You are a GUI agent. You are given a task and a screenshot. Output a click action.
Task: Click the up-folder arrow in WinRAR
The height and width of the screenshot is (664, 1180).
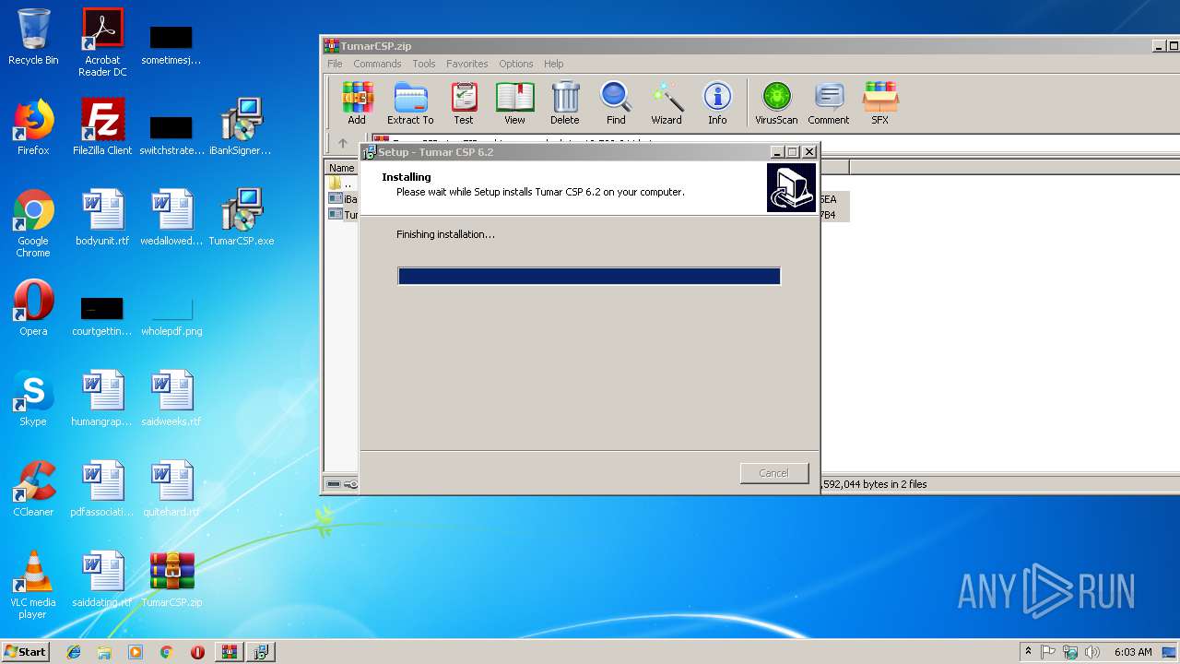click(343, 143)
